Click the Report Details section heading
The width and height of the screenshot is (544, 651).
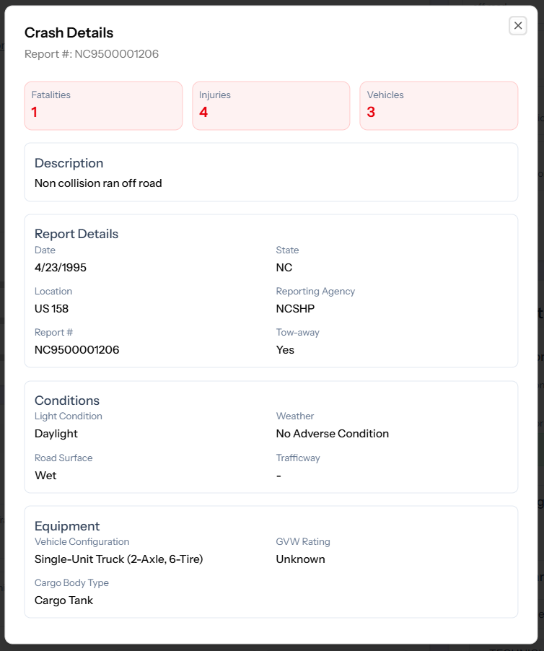(76, 233)
